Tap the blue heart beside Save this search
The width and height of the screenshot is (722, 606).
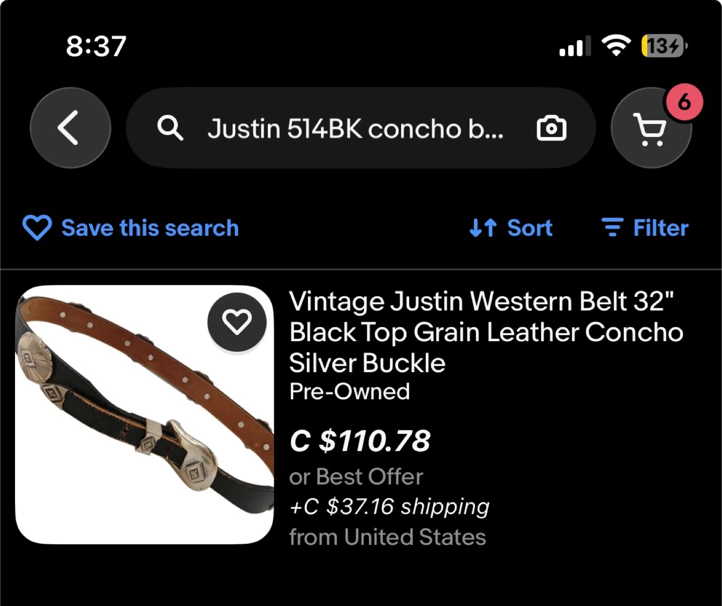pyautogui.click(x=37, y=228)
